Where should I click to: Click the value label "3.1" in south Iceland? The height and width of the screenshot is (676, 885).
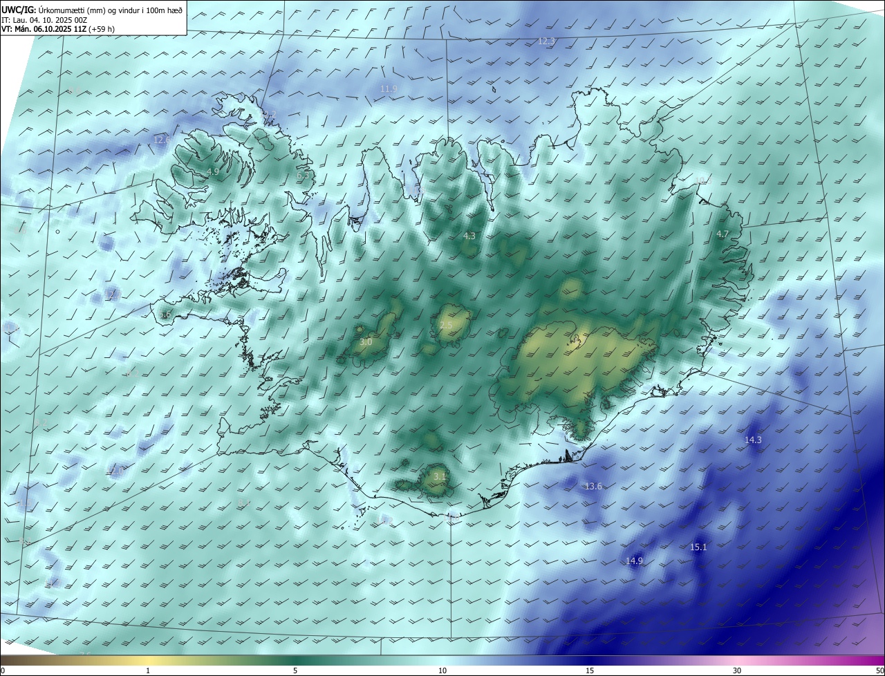(x=440, y=476)
